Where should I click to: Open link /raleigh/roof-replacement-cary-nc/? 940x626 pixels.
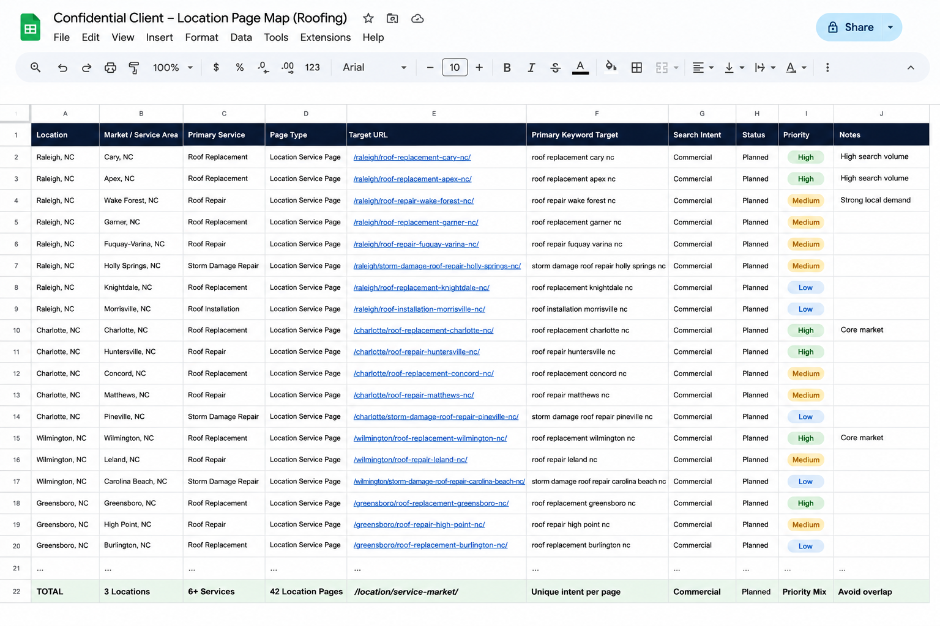(412, 157)
